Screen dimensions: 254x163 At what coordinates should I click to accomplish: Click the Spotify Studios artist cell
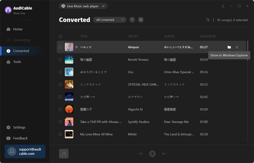pyautogui.click(x=138, y=122)
